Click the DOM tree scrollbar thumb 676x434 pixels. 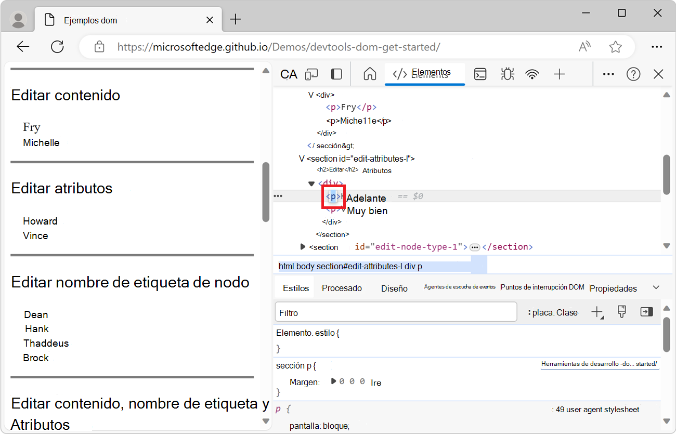click(667, 175)
